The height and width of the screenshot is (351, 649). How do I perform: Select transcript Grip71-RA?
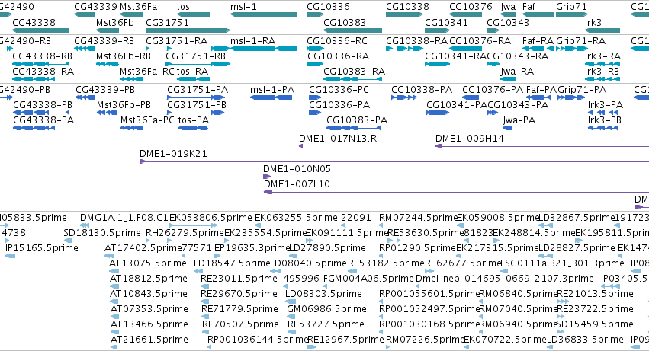[x=572, y=49]
